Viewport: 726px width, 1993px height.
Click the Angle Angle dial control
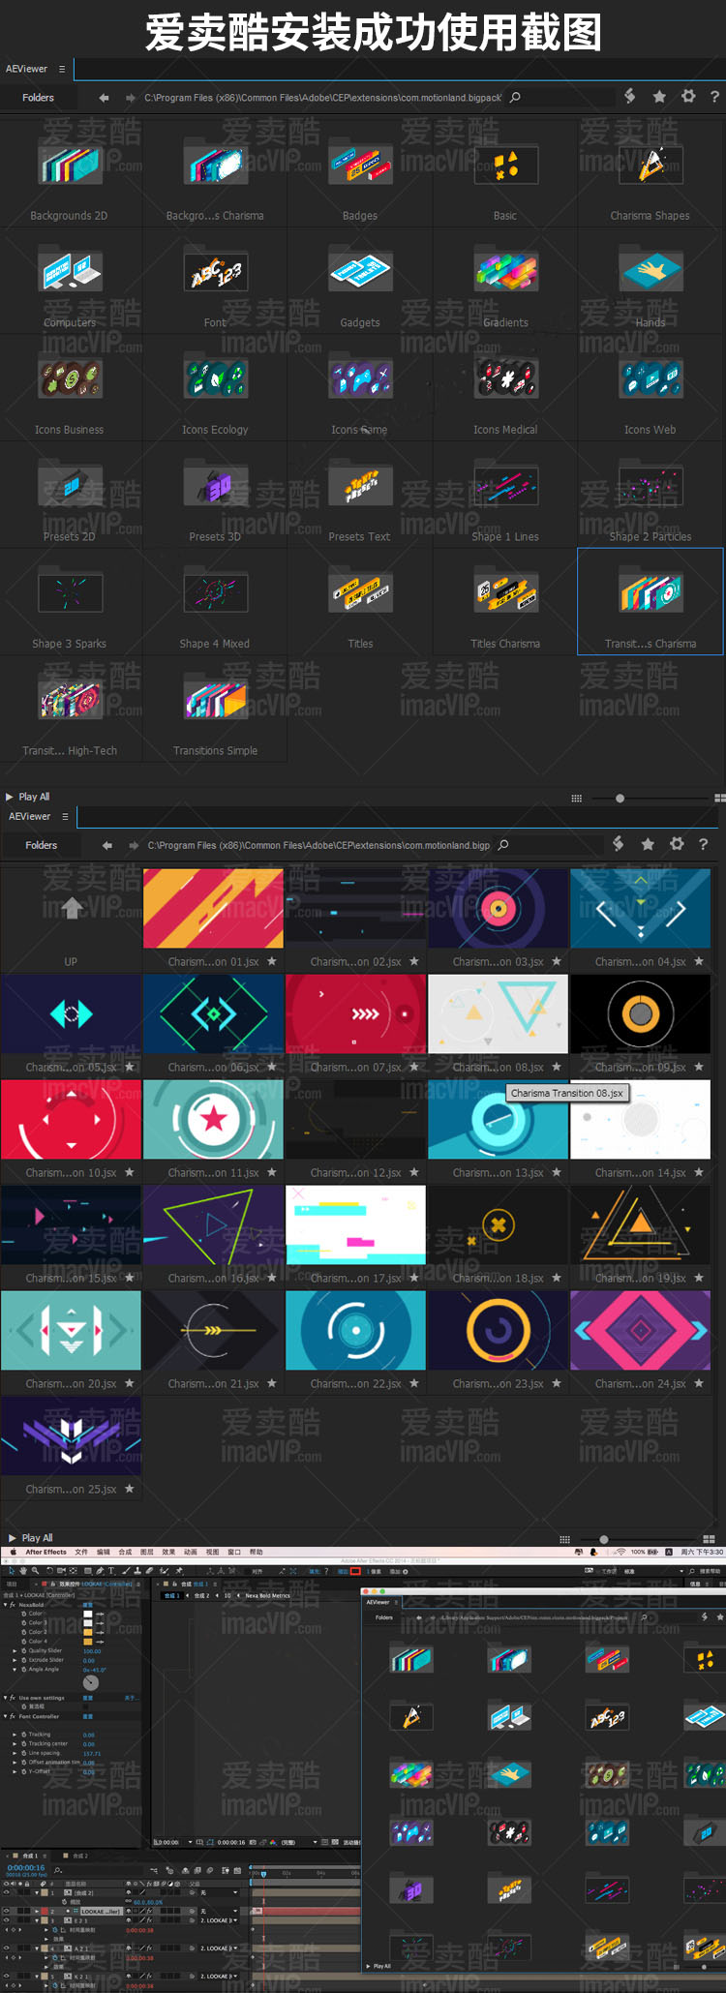90,1683
